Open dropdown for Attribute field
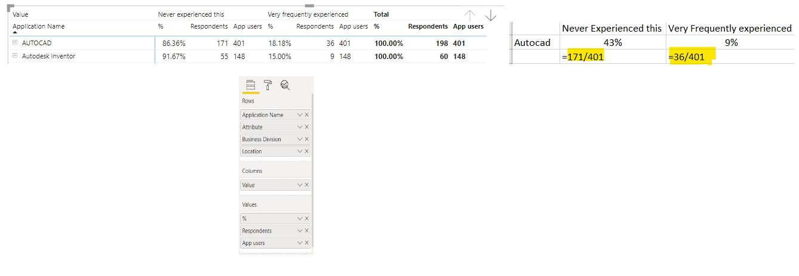 (300, 127)
